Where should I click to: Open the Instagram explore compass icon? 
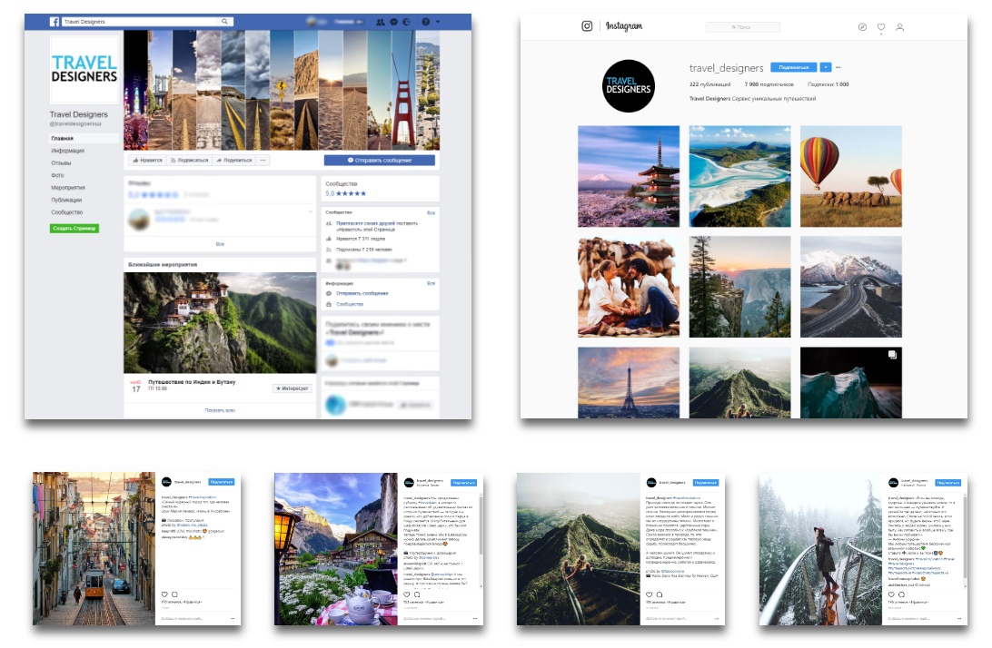coord(862,27)
